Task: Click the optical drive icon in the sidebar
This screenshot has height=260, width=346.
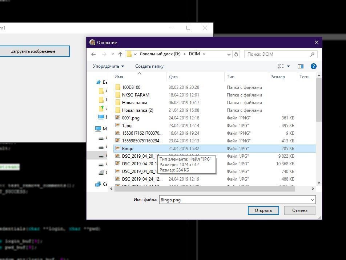Action: [101, 172]
